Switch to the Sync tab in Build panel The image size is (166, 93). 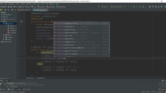pyautogui.click(x=7, y=81)
